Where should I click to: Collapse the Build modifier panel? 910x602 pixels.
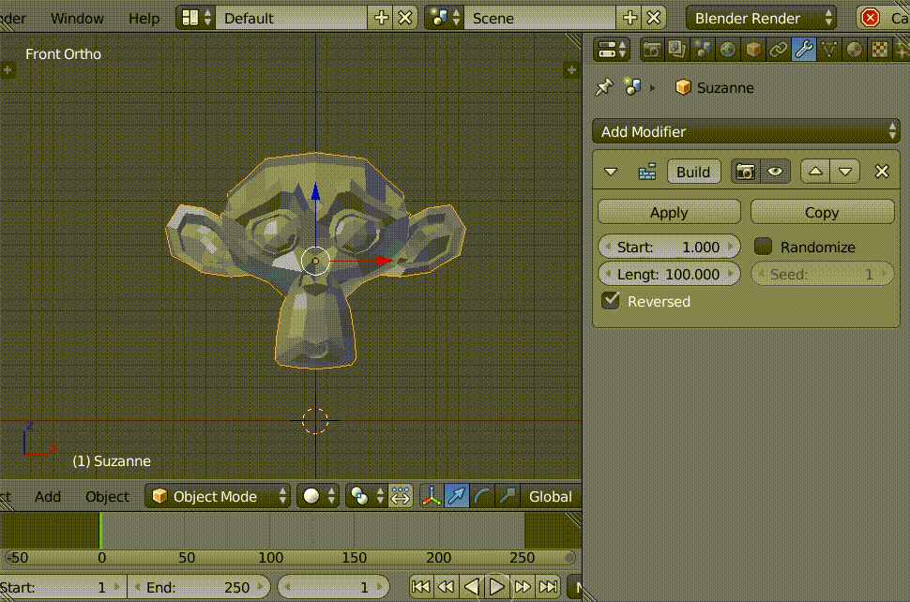(610, 172)
